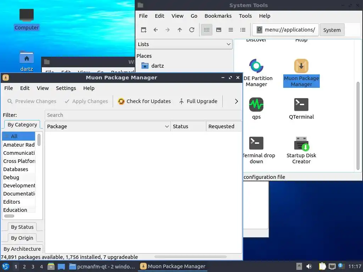Click Apply Changes in Muon toolbar
The image size is (363, 272).
pos(86,101)
